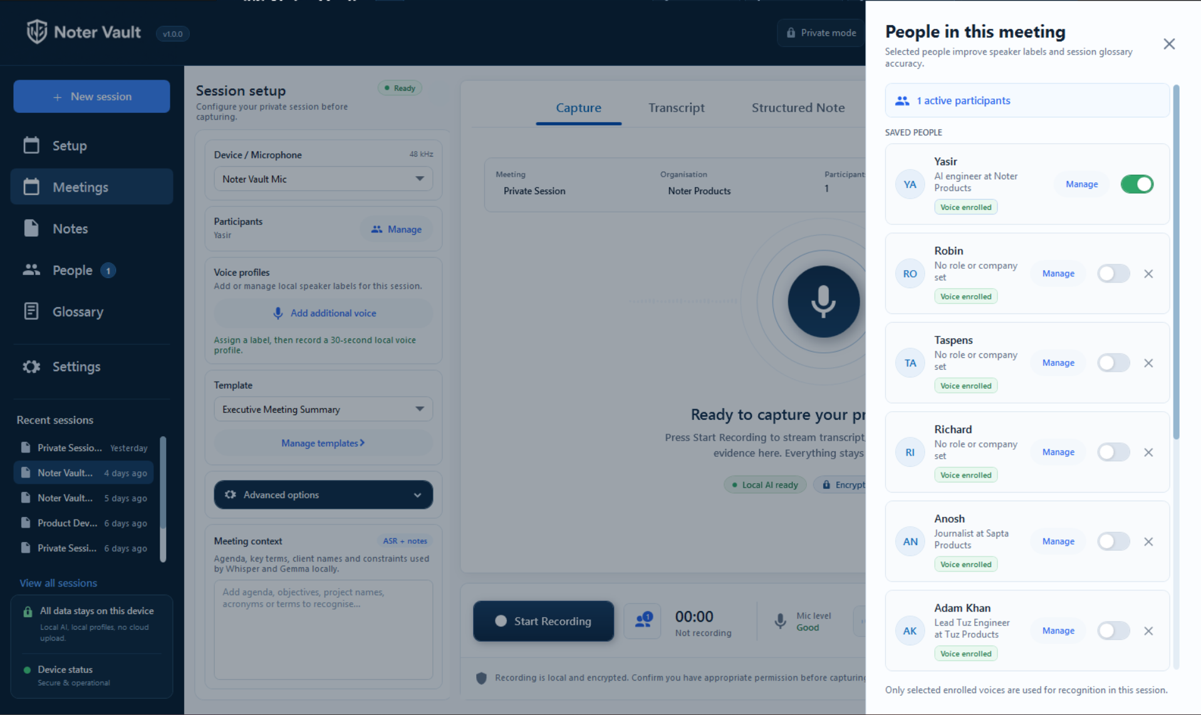Open the Glossary list icon
The image size is (1201, 715).
(31, 311)
